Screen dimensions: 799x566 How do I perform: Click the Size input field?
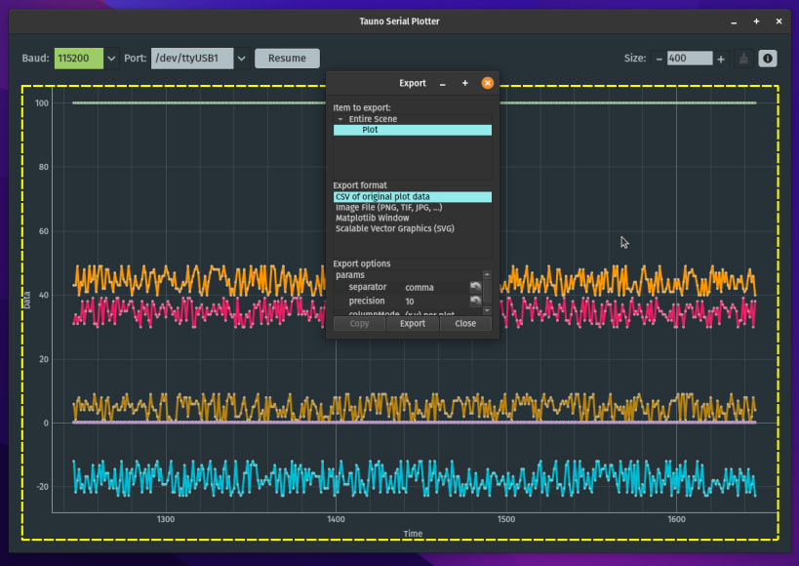pos(689,59)
